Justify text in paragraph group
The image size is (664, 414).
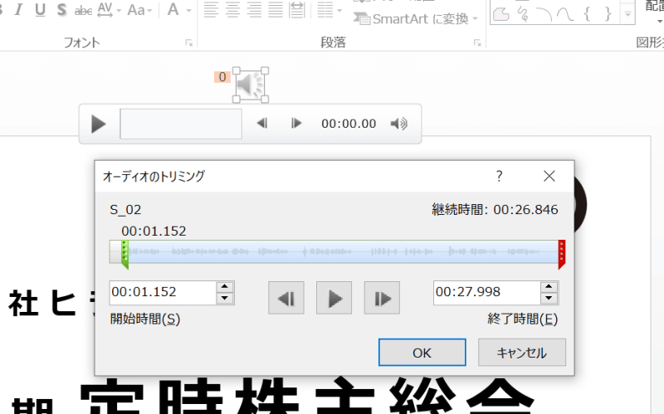[276, 10]
